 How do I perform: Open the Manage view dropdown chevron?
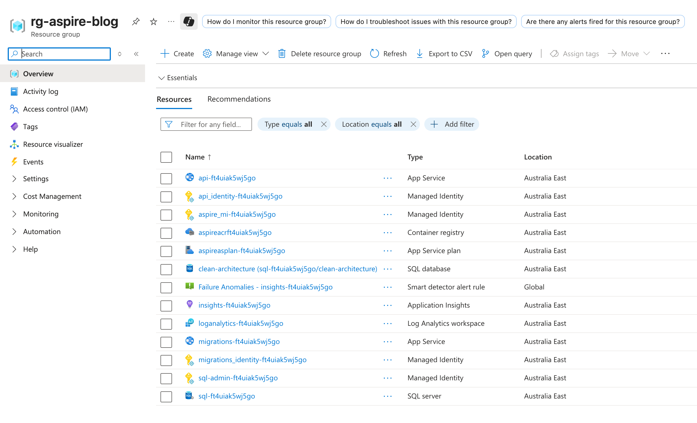(265, 53)
